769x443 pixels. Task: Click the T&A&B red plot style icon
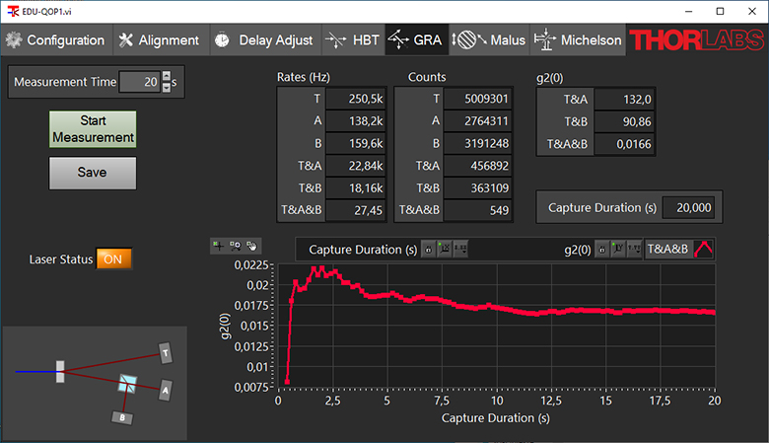(706, 250)
